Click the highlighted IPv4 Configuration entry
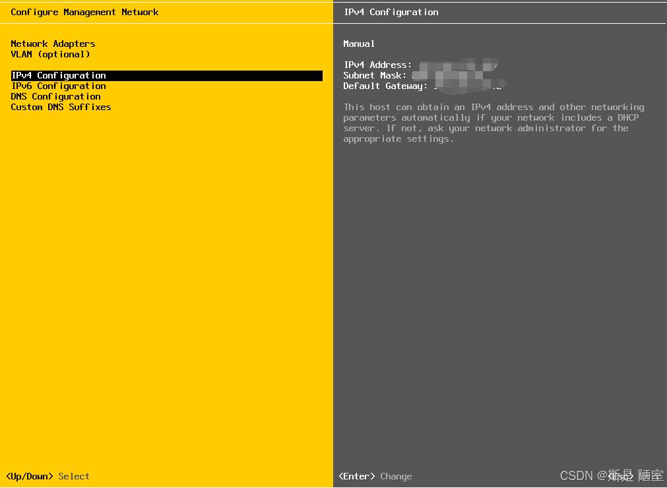This screenshot has height=488, width=667. point(59,76)
